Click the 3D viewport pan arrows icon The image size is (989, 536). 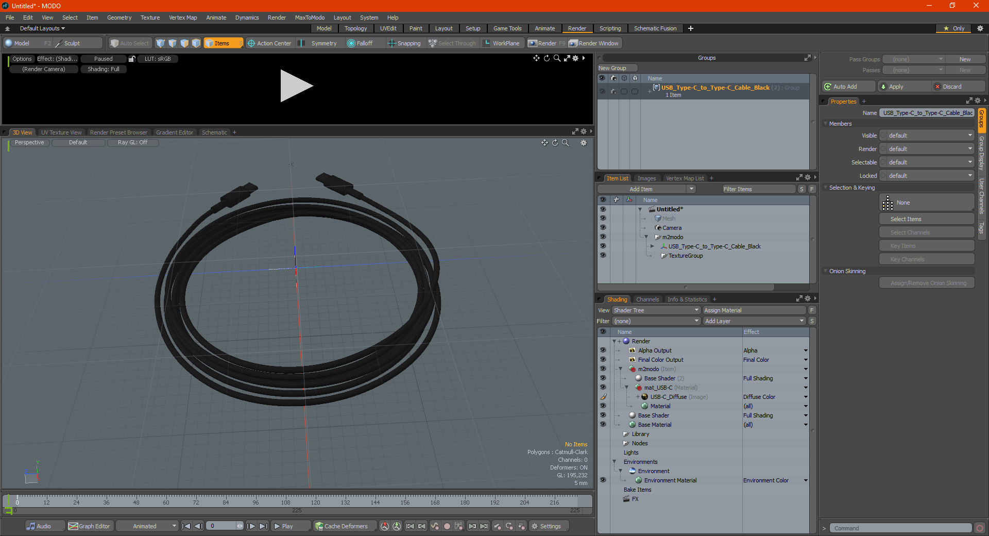point(544,143)
